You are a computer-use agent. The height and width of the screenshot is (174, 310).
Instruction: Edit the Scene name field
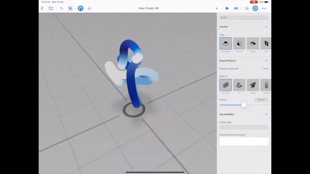[244, 17]
